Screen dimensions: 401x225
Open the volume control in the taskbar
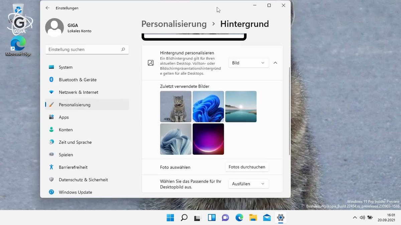pyautogui.click(x=362, y=217)
